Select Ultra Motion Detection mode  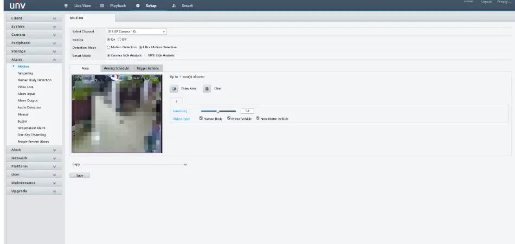click(140, 47)
